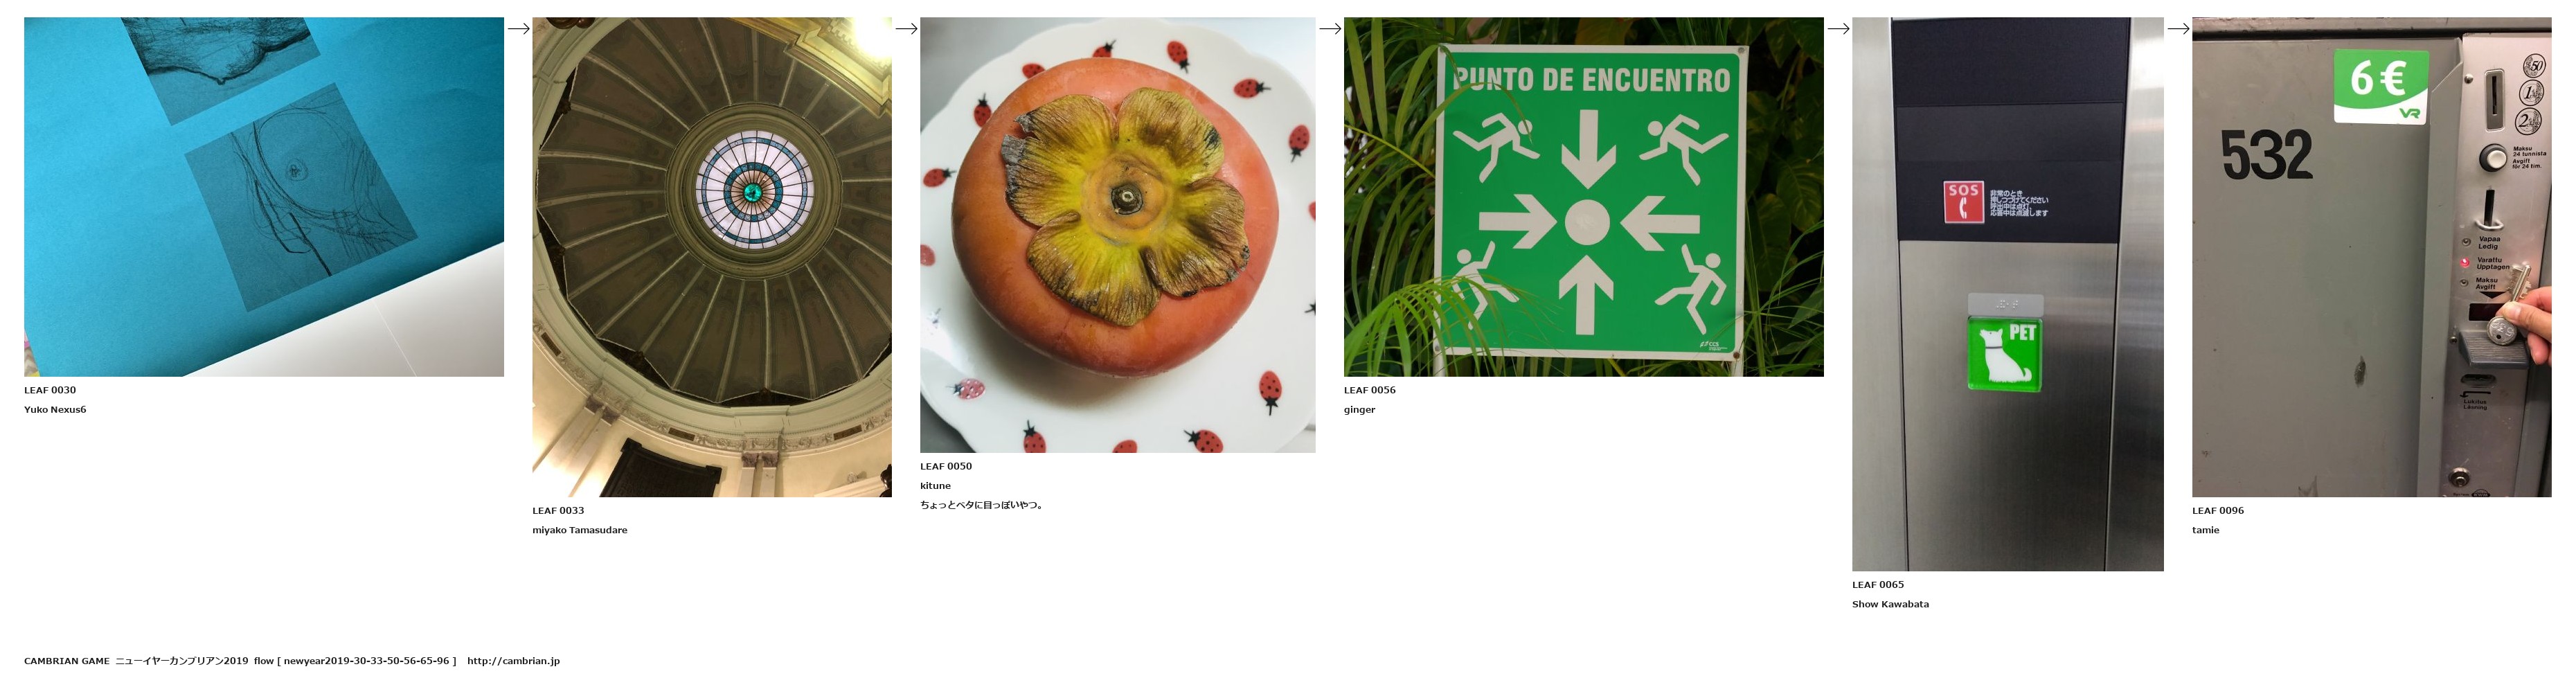Select the LEAF 0050 label

pos(946,466)
